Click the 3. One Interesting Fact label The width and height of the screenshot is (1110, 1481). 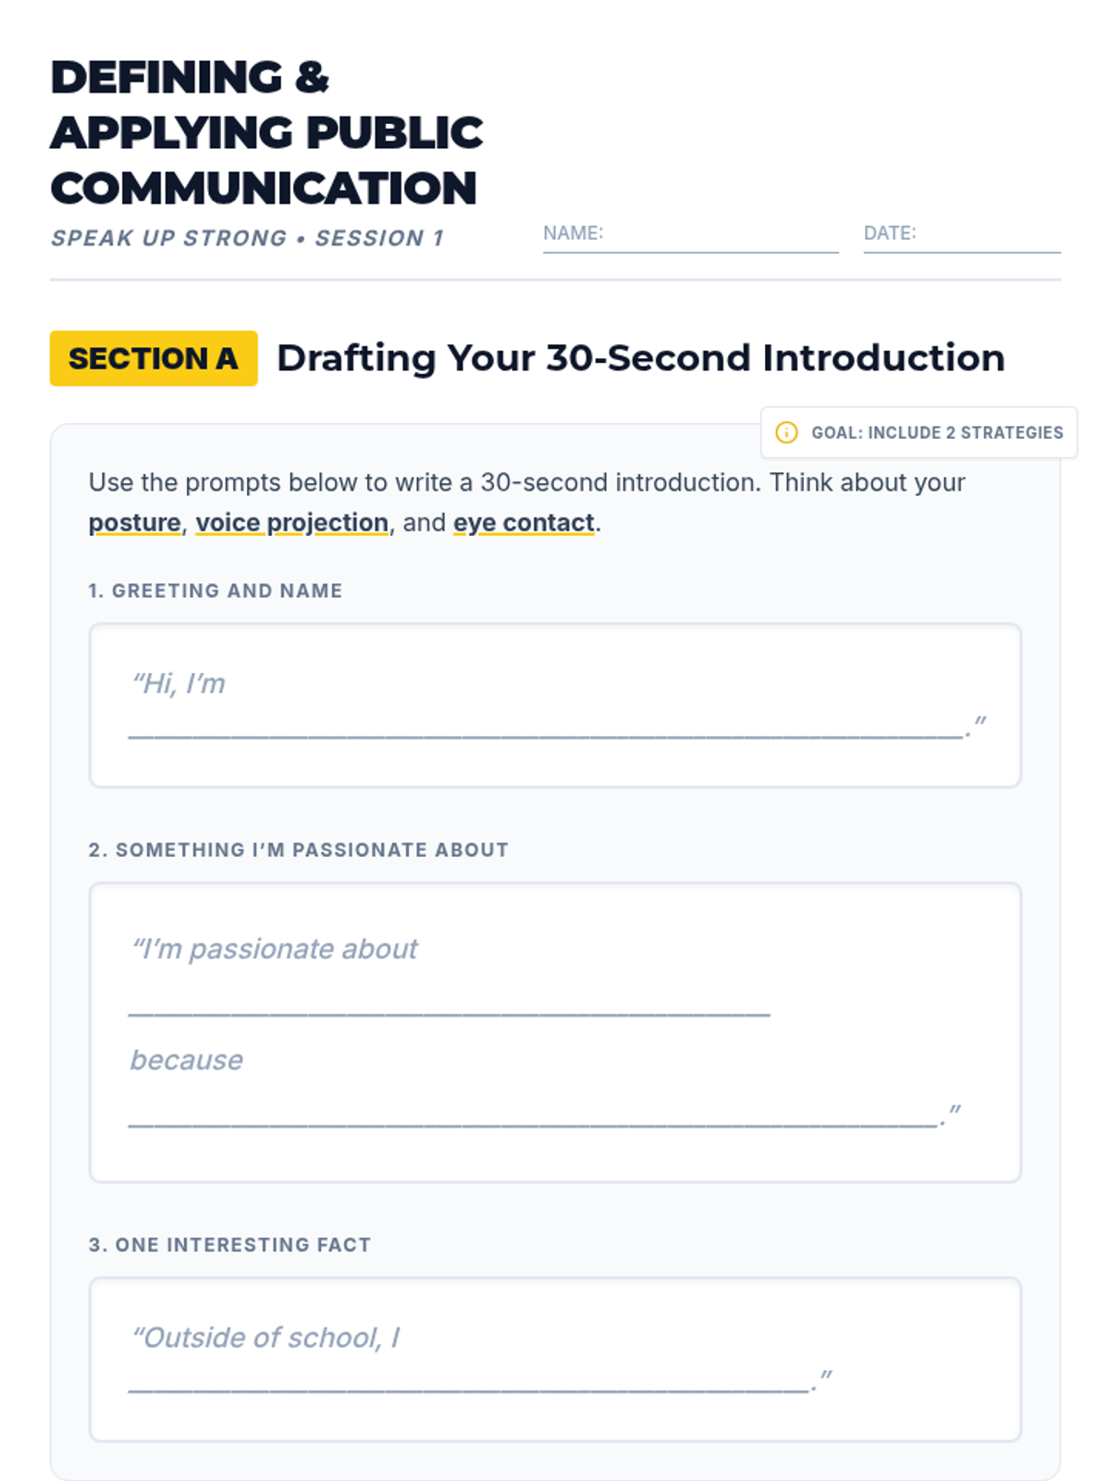(x=229, y=1245)
